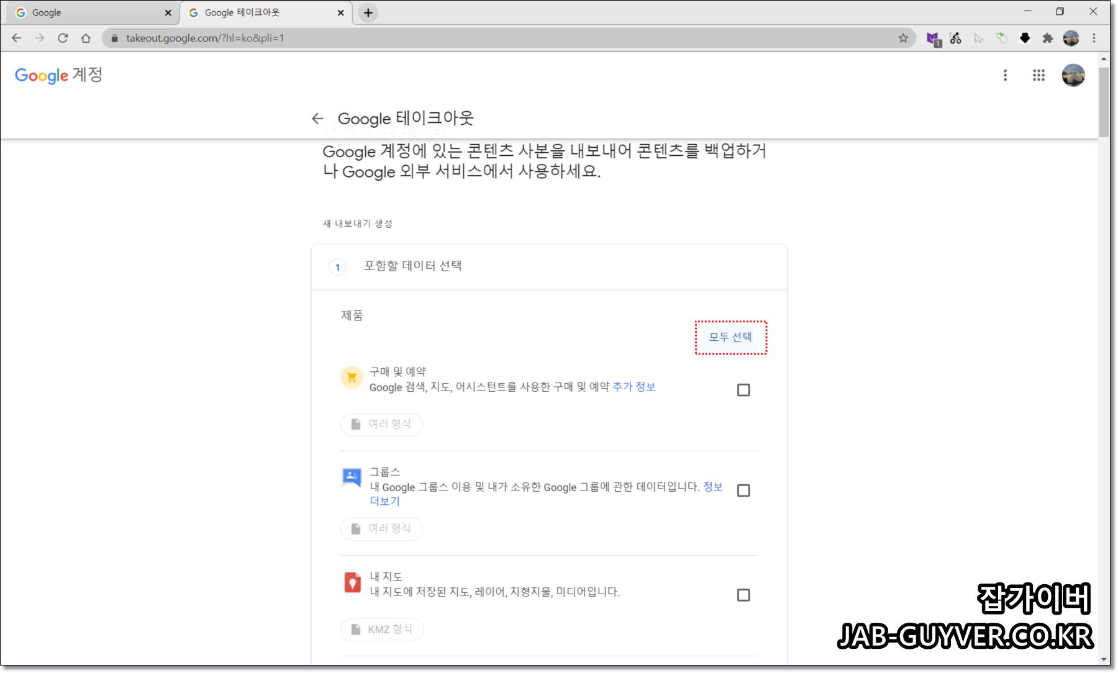Click the scrollbar down arrow
The width and height of the screenshot is (1118, 673).
pos(1104,659)
